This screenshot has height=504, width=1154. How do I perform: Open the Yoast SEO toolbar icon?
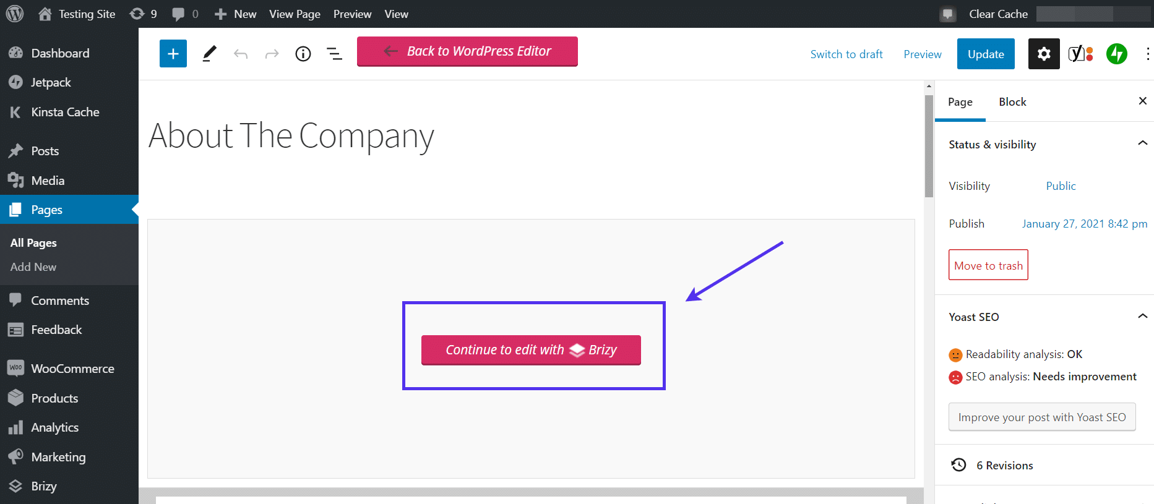(1080, 54)
